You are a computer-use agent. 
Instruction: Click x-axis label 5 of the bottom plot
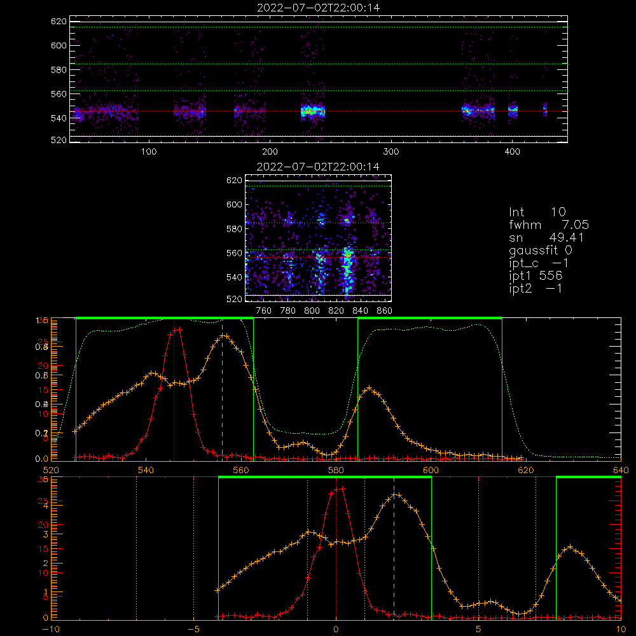(x=479, y=630)
